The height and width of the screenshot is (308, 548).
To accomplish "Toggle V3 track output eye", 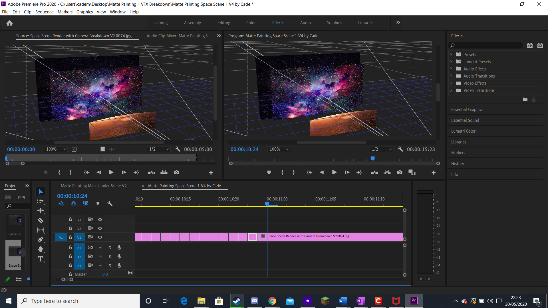I will click(100, 220).
